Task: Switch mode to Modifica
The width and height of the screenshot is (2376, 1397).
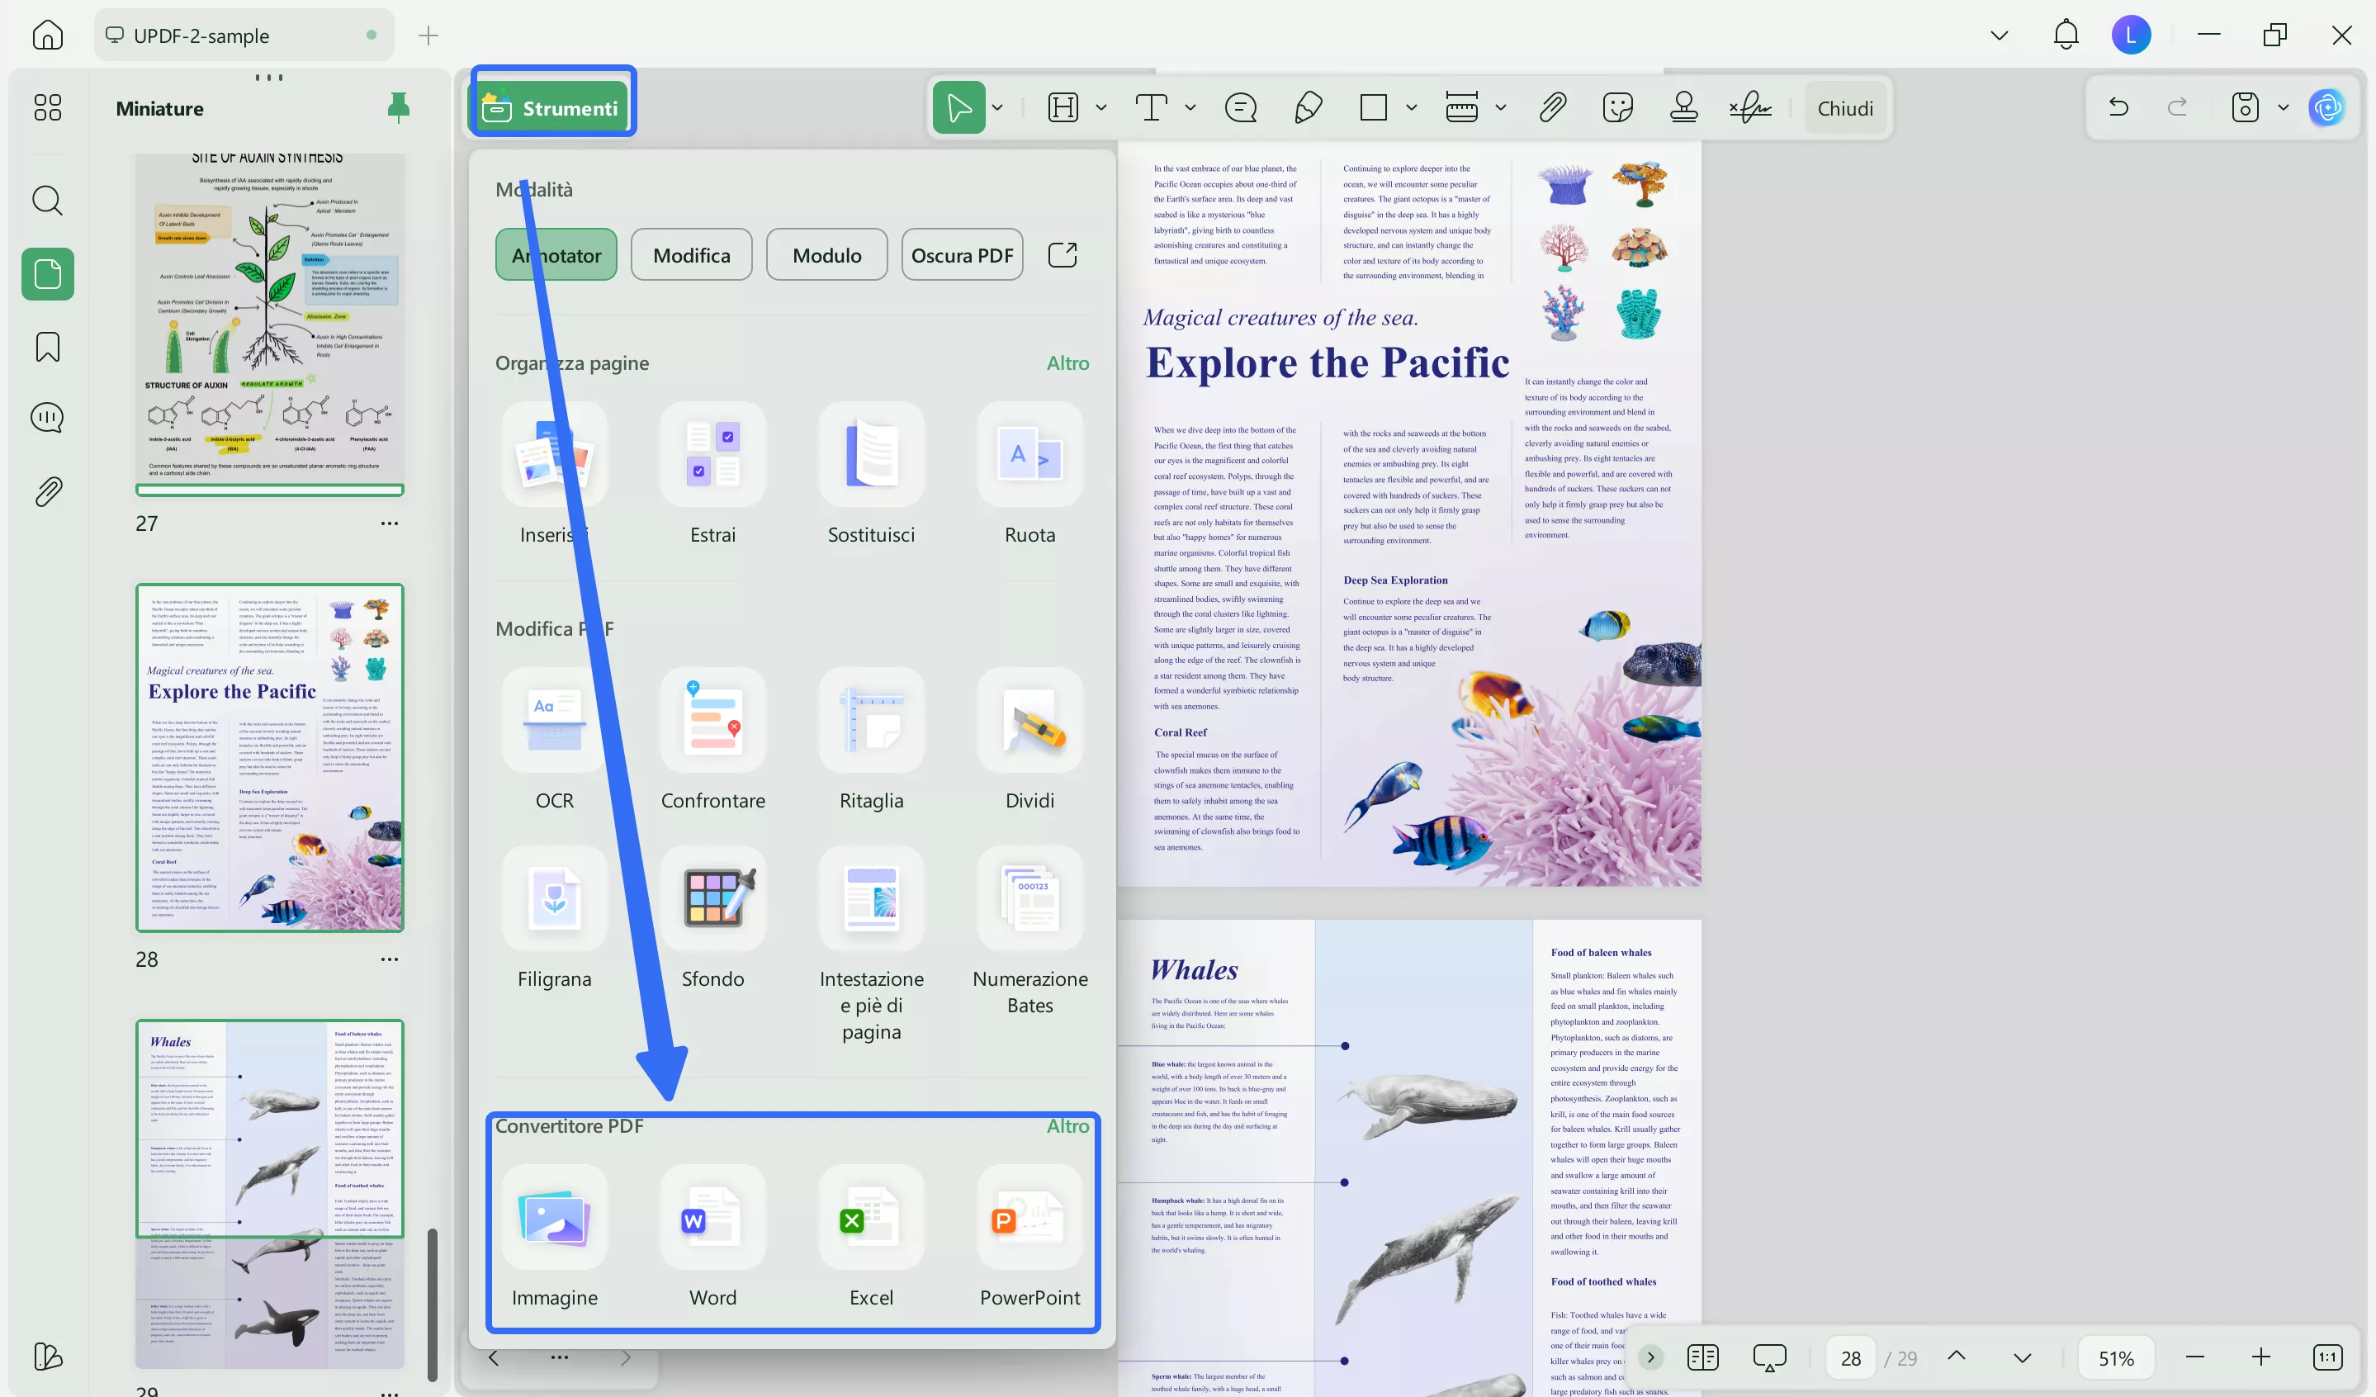Action: 691,254
